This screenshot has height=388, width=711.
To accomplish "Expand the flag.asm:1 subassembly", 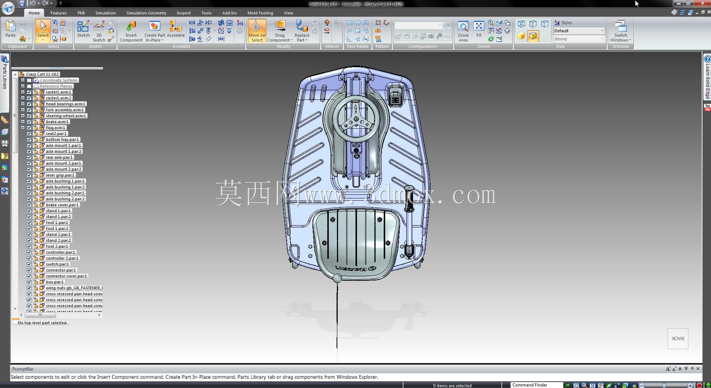I will tap(23, 128).
